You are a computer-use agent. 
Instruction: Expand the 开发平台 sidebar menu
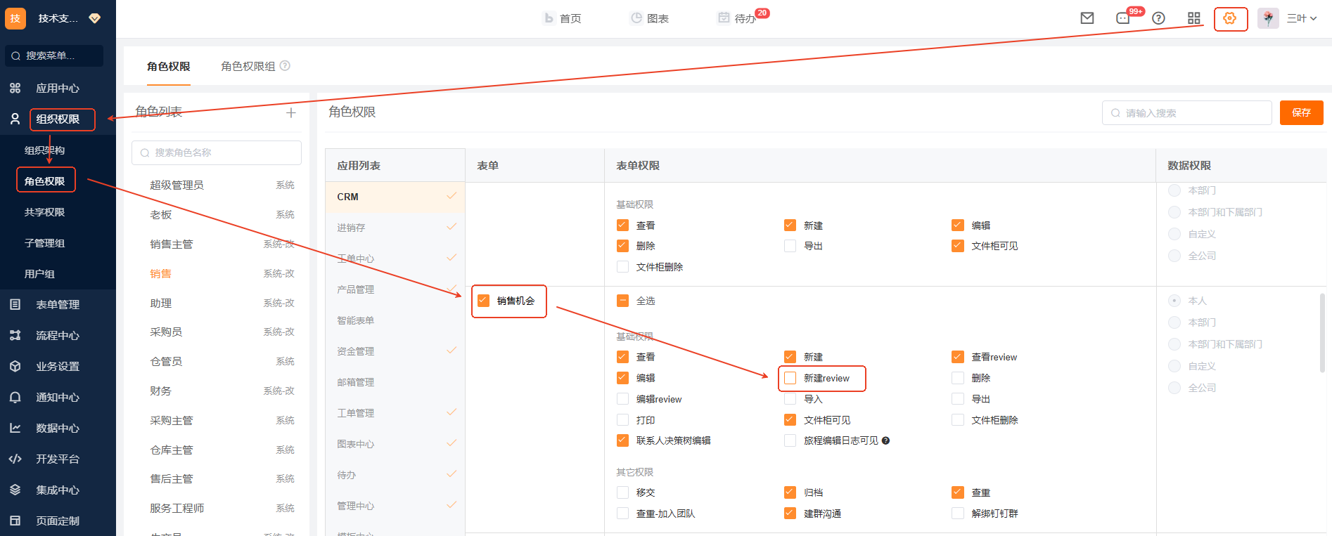(58, 459)
